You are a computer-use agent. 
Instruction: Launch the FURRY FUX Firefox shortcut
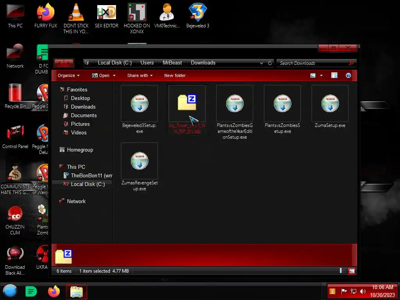click(x=45, y=16)
